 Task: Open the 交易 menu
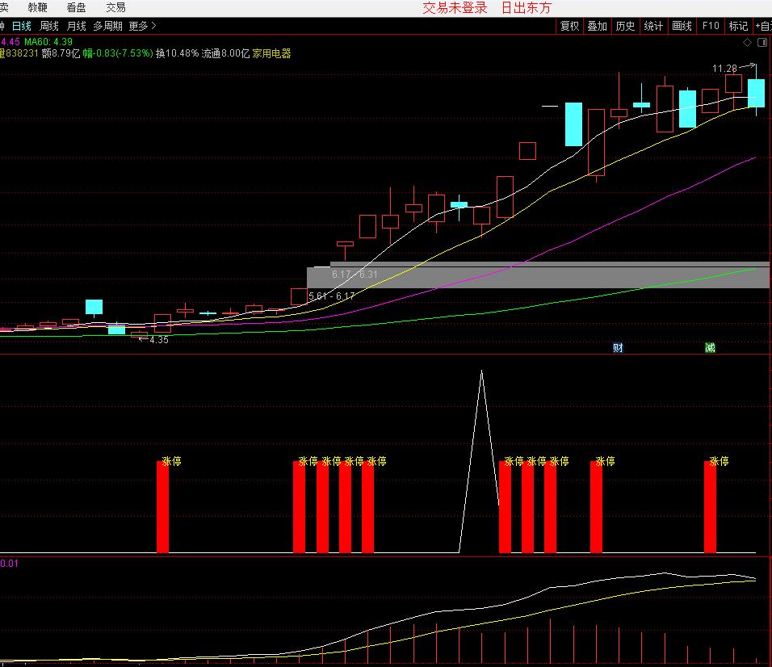pyautogui.click(x=115, y=7)
